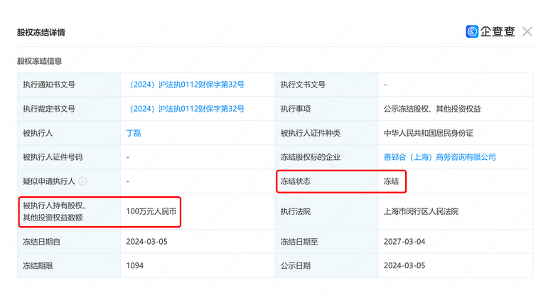
Task: Click the 2027-03-04 freeze end date
Action: (404, 242)
